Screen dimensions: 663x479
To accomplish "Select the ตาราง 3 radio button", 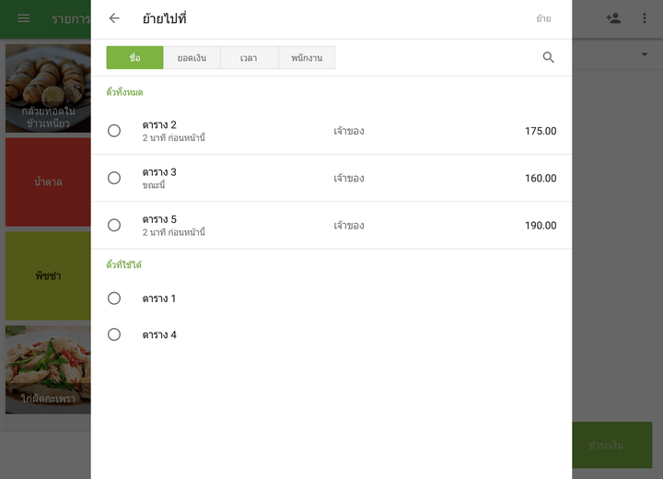I will [x=114, y=178].
